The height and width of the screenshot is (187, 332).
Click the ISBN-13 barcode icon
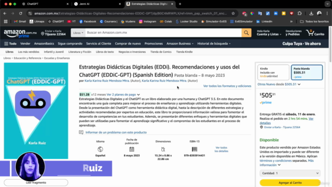pos(195,149)
